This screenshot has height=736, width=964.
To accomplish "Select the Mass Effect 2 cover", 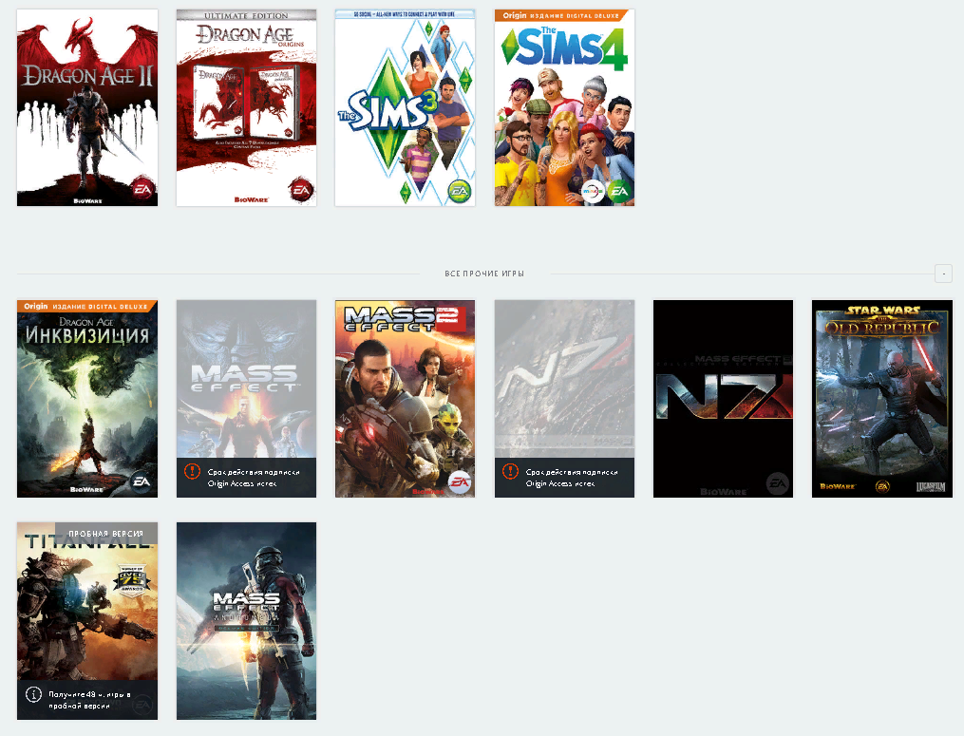I will click(x=406, y=399).
